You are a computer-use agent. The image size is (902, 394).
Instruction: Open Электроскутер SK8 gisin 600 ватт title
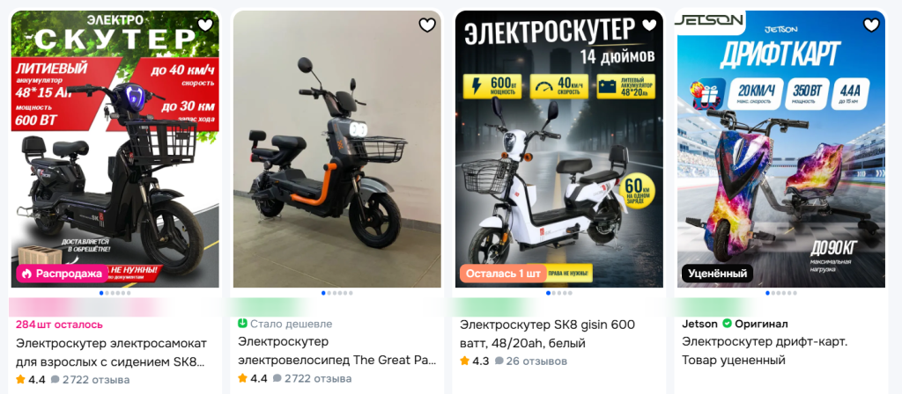click(x=547, y=334)
